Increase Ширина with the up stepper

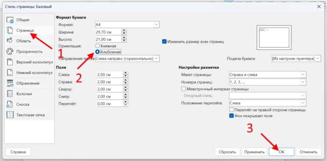124,31
